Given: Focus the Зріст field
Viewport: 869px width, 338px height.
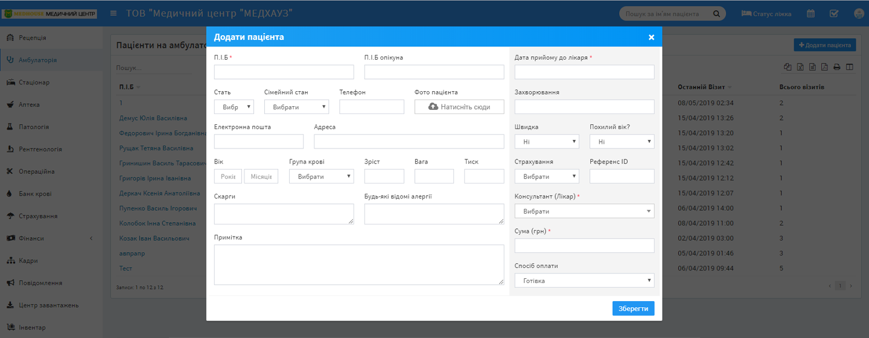Looking at the screenshot, I should (x=384, y=176).
